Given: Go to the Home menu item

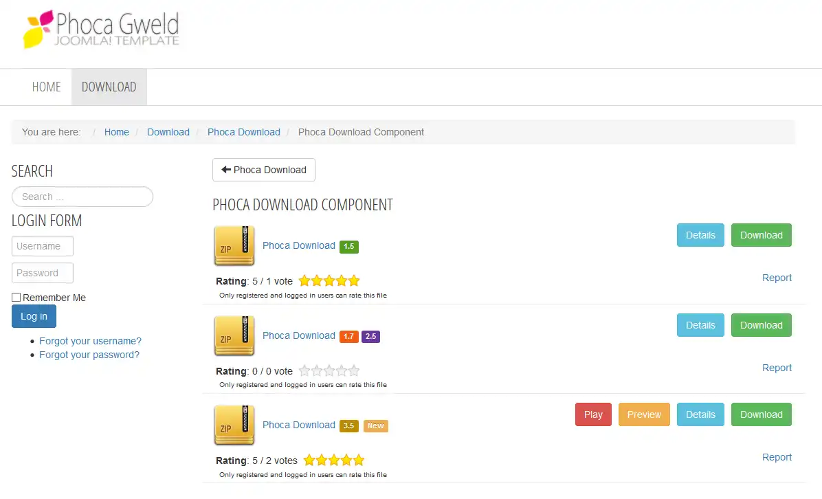Looking at the screenshot, I should click(x=46, y=87).
